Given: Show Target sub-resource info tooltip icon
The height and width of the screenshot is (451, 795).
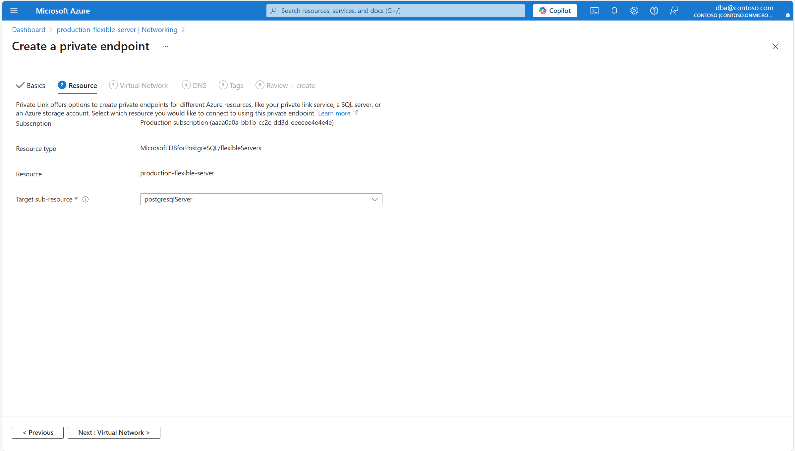Looking at the screenshot, I should (85, 199).
